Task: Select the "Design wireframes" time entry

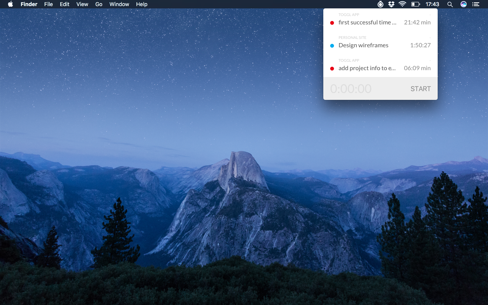Action: click(363, 45)
